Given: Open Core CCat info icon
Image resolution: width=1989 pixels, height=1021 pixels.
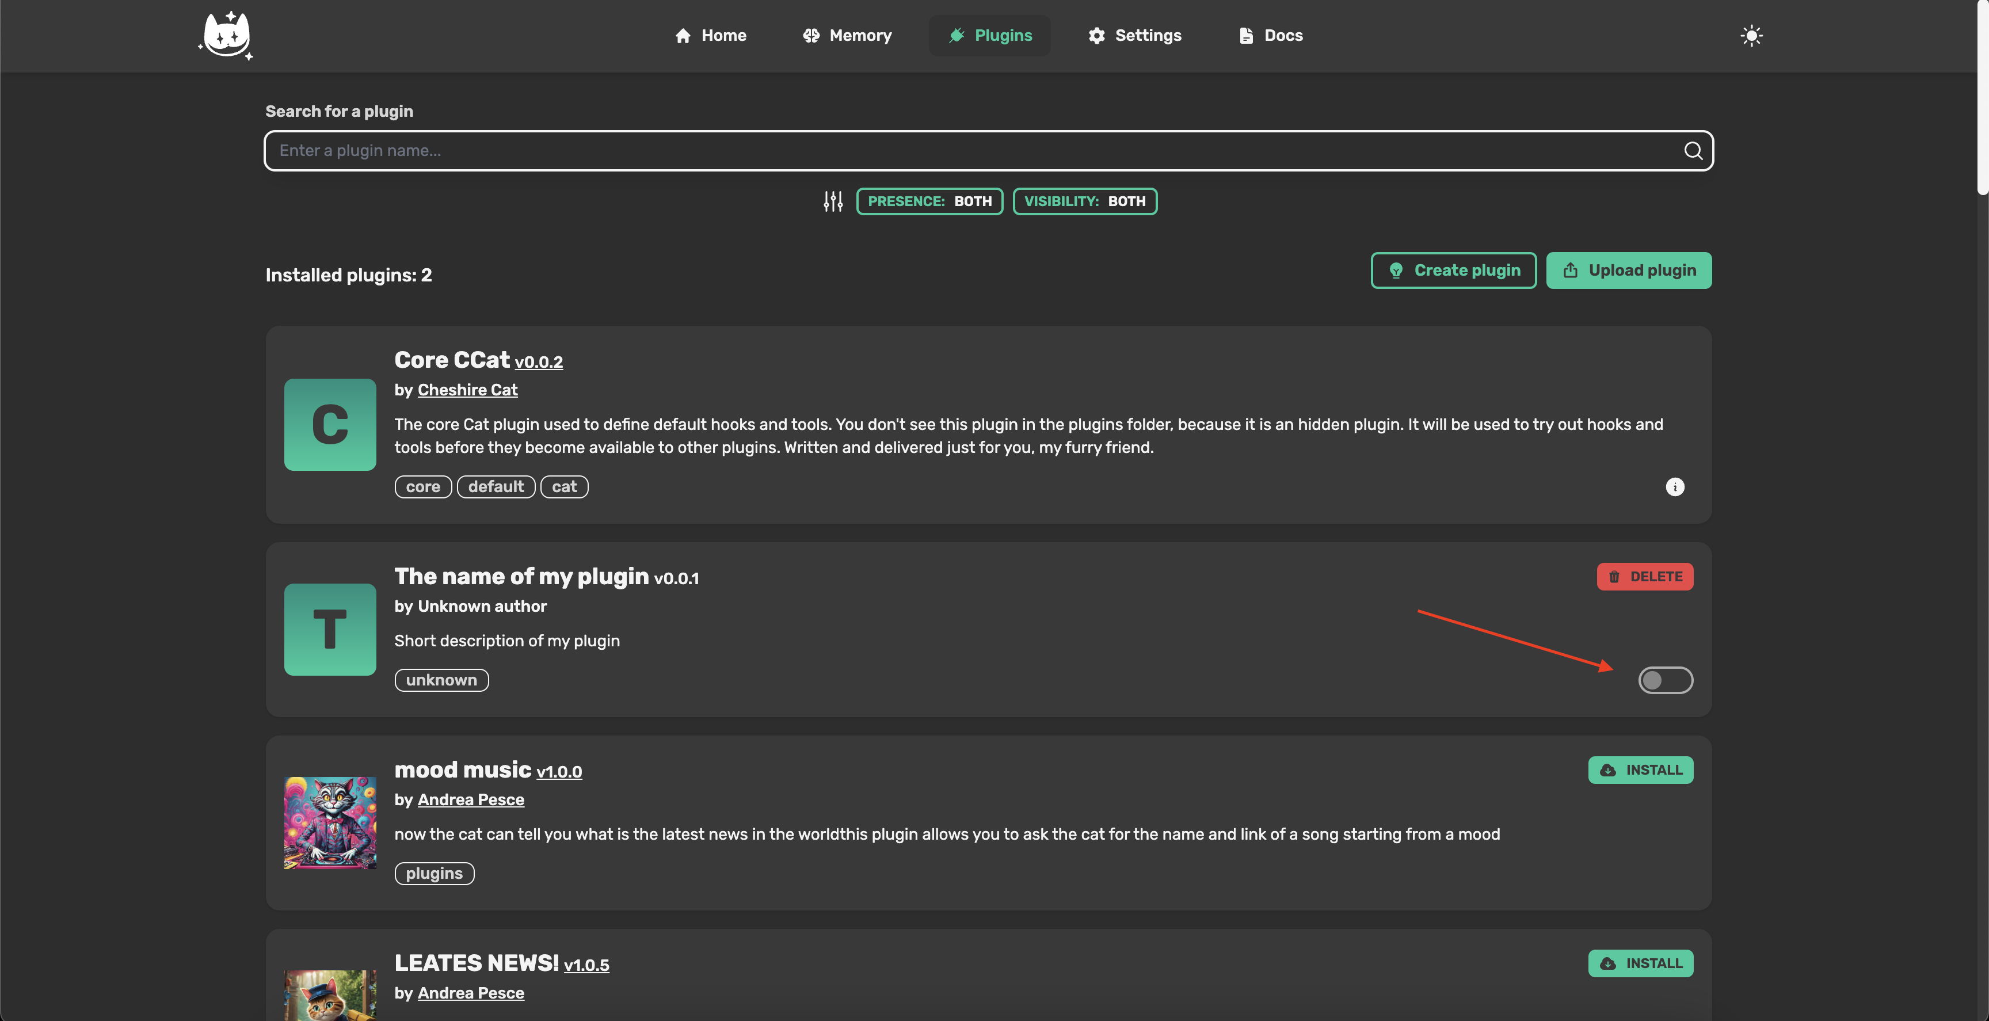Looking at the screenshot, I should tap(1674, 486).
